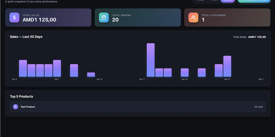The width and height of the screenshot is (275, 137).
Task: Select the Apr 26 sales bar
Action: [x=219, y=70]
